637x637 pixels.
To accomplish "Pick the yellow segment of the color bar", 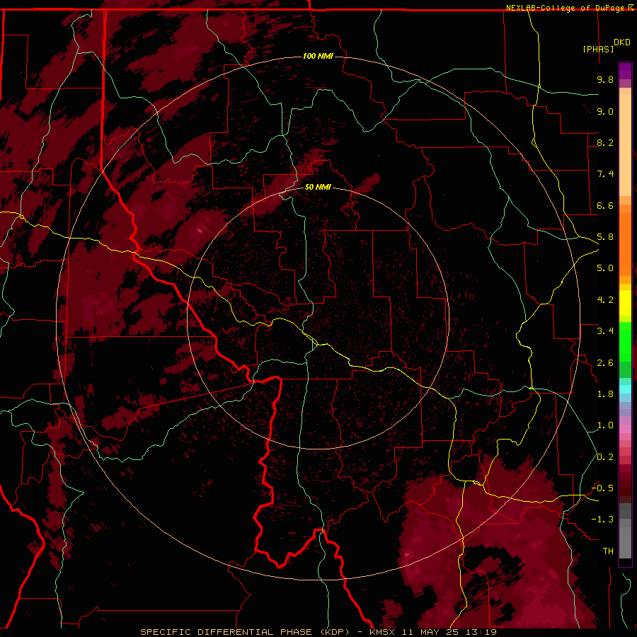I will [x=625, y=303].
